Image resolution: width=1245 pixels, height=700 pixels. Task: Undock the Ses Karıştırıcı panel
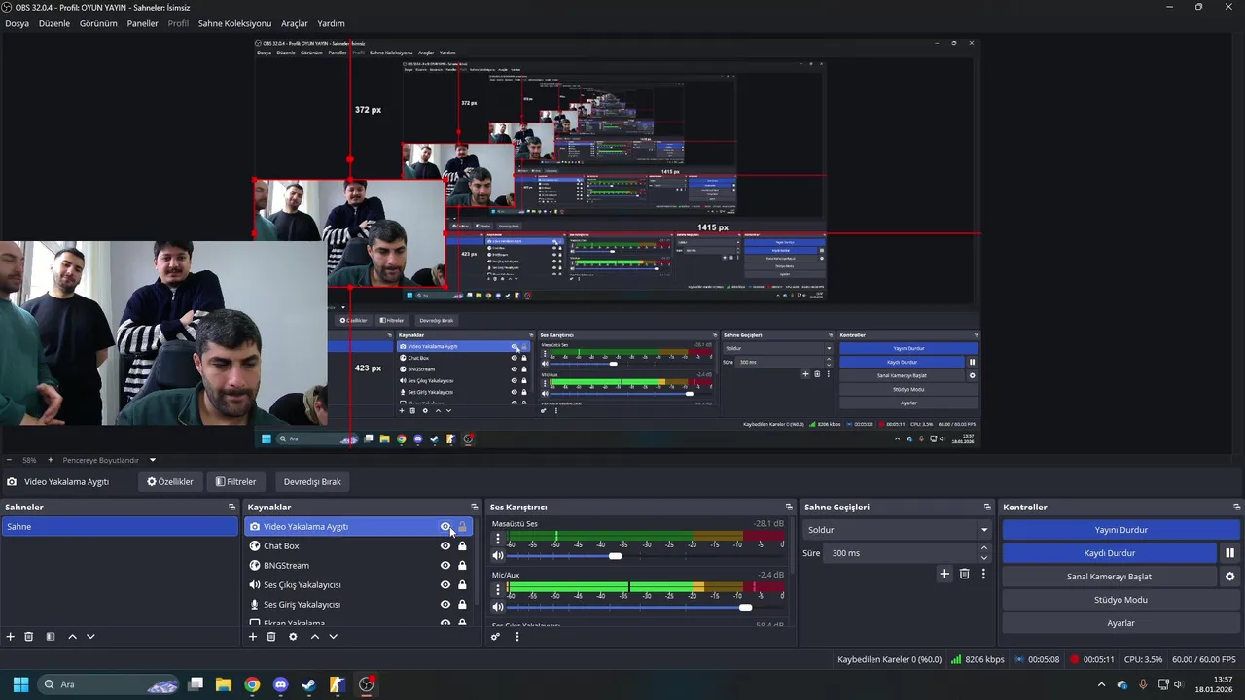click(789, 507)
